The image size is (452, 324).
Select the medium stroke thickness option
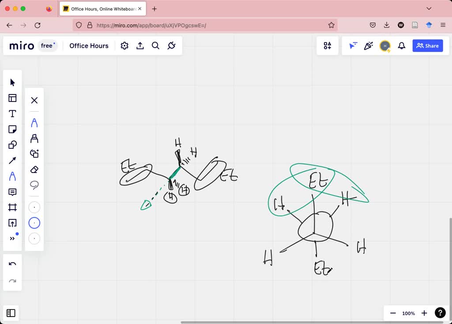click(34, 223)
